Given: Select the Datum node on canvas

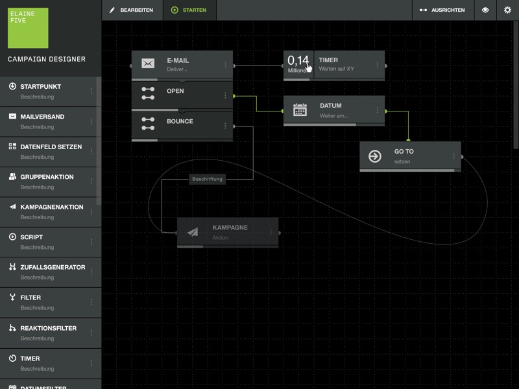Looking at the screenshot, I should tap(334, 110).
